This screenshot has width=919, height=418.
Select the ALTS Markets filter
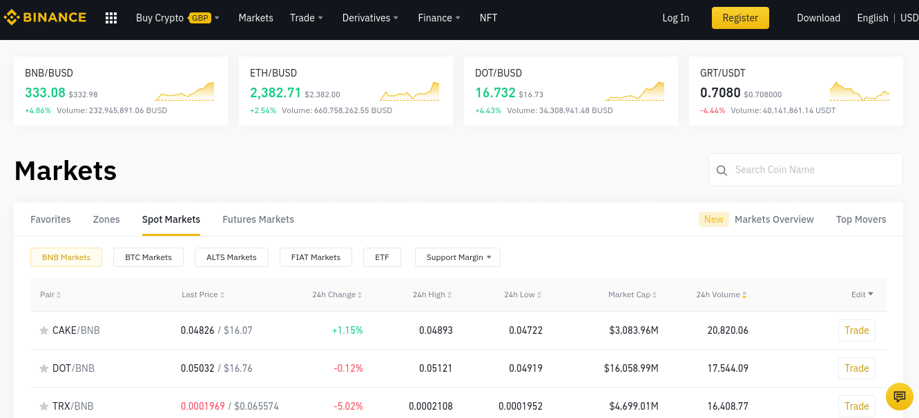click(x=231, y=257)
